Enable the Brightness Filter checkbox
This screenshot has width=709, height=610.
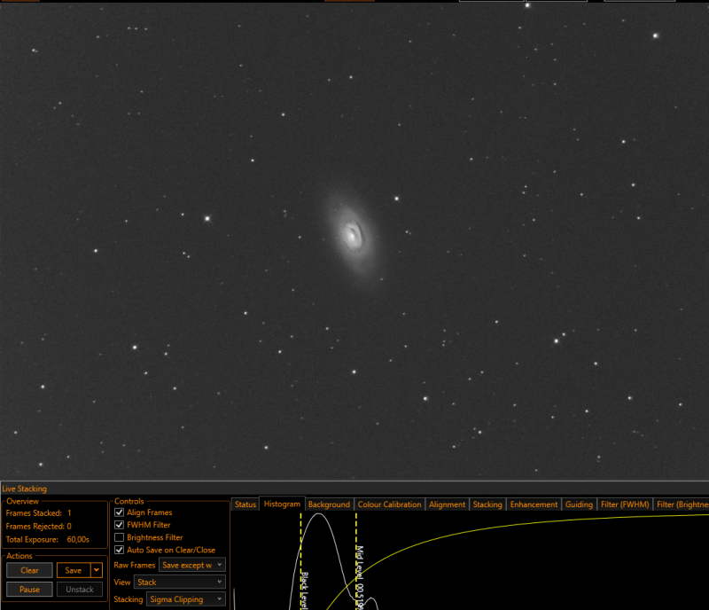pyautogui.click(x=120, y=537)
